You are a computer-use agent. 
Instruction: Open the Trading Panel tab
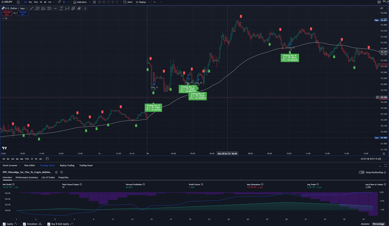click(86, 165)
